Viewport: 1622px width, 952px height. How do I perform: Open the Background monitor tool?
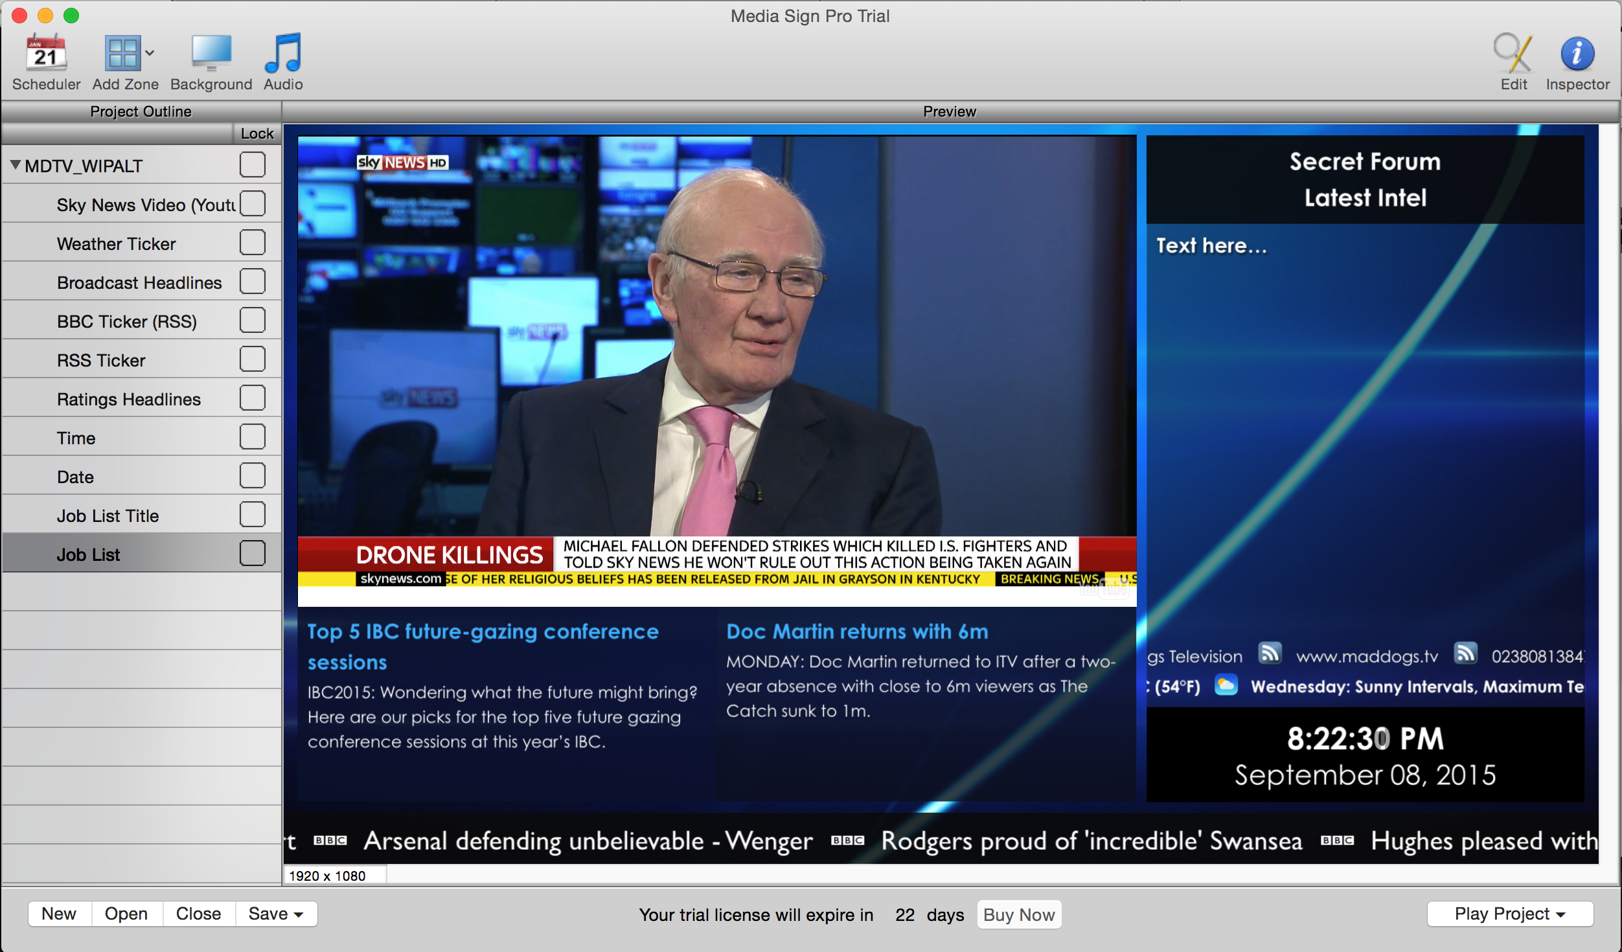(x=211, y=63)
